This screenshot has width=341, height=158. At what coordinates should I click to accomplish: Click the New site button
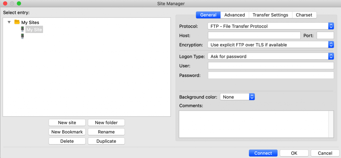click(x=67, y=122)
